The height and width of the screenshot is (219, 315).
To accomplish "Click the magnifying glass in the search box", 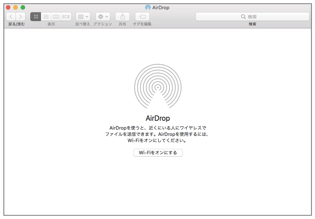I will (x=243, y=17).
